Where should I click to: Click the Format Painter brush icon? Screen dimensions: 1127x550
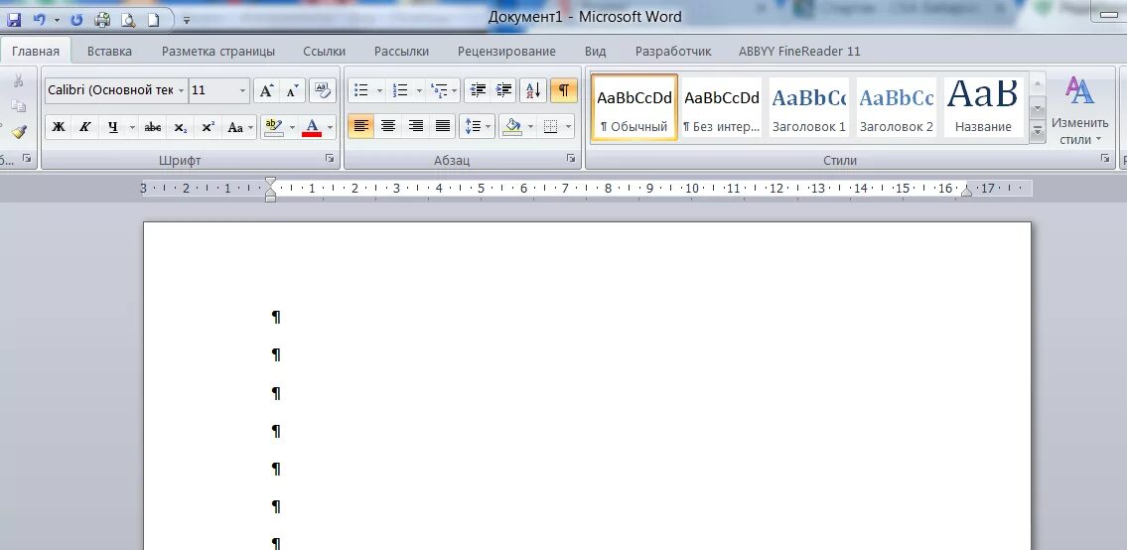20,132
